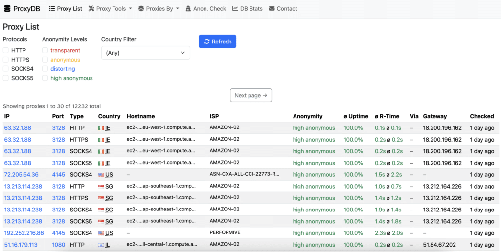Click the US flag in the 72.205.54.36 row

click(101, 175)
